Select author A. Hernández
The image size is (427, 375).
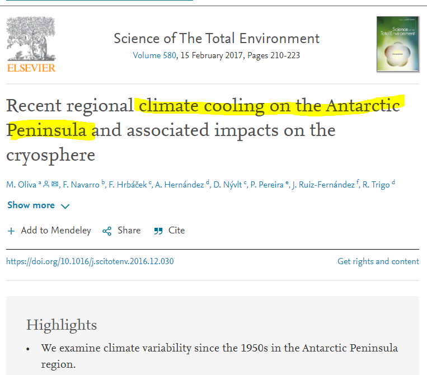[179, 185]
